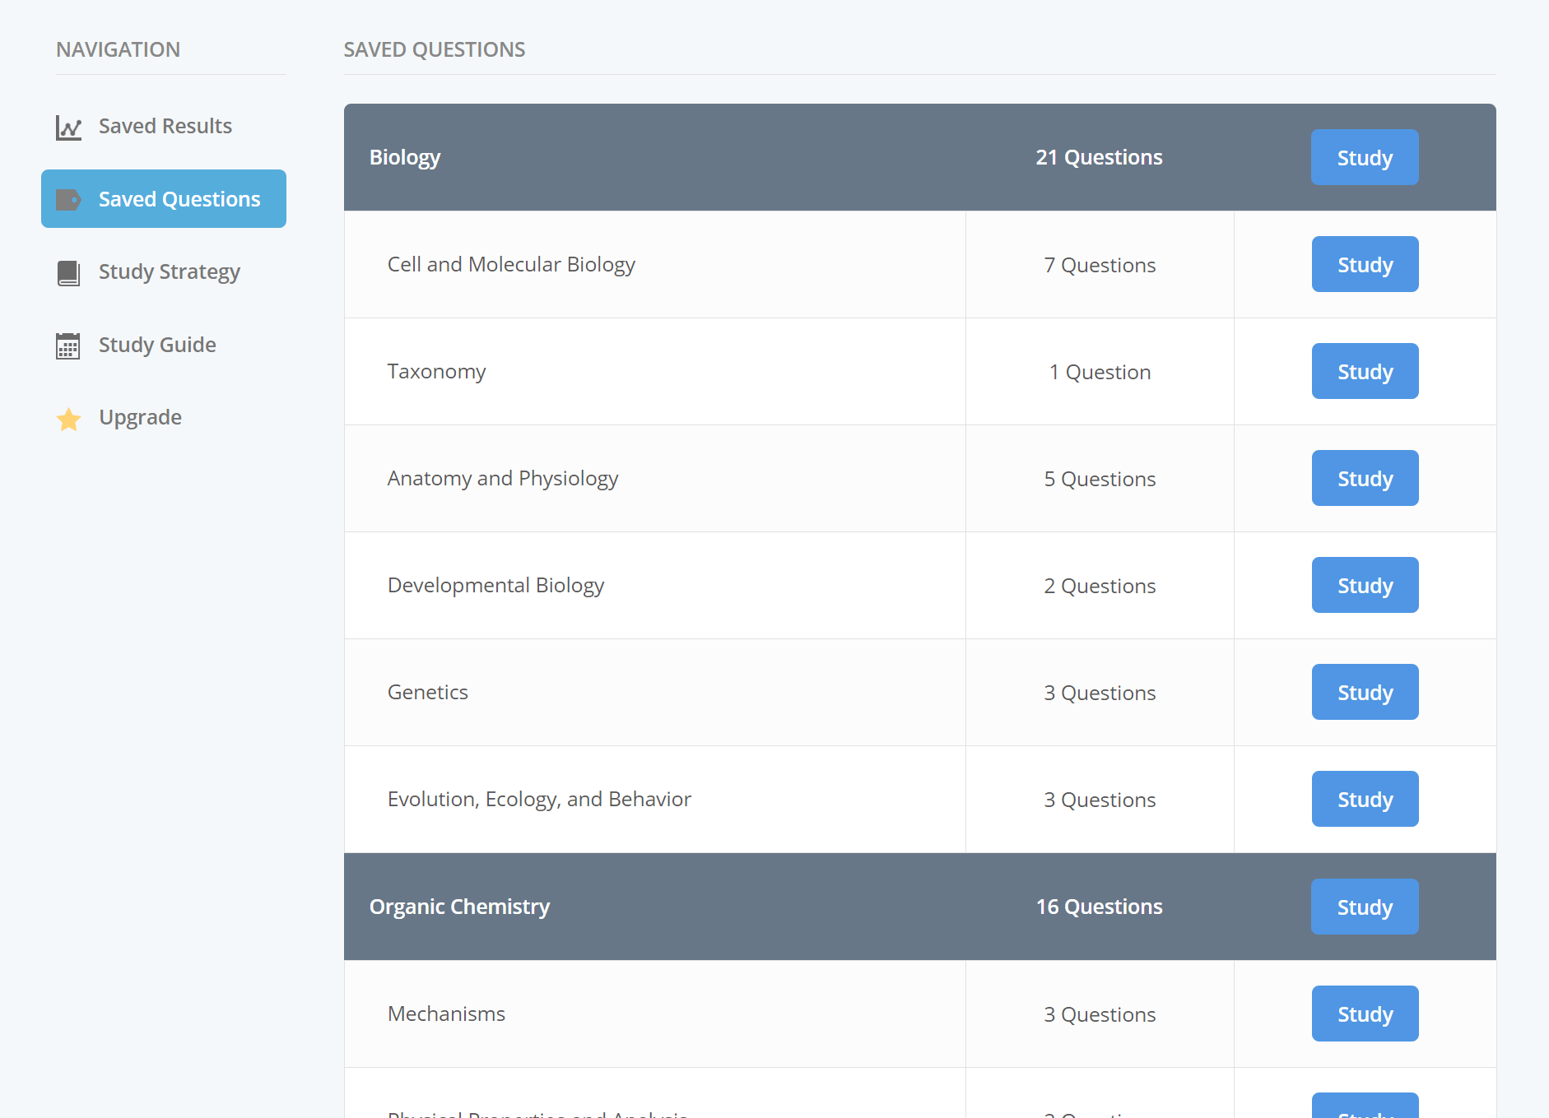Study all 16 Organic Chemistry questions

pos(1365,907)
